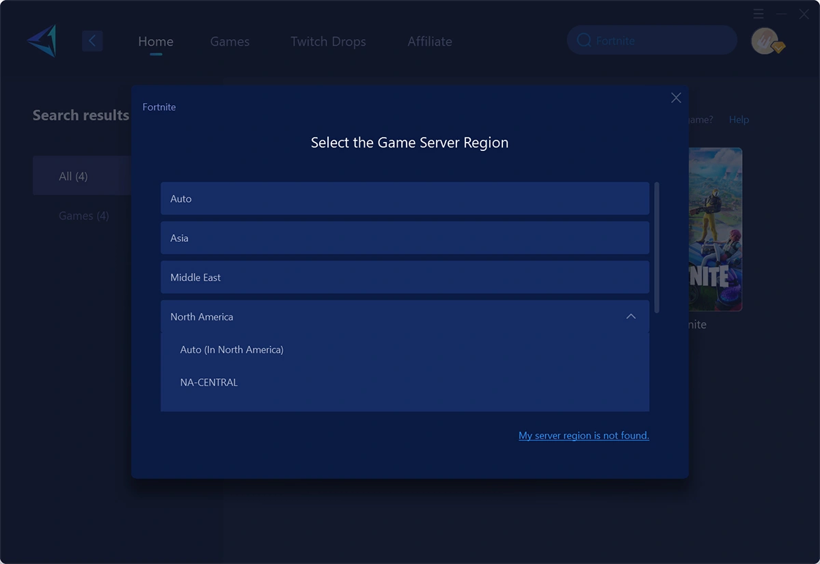Click the search magnifier icon

pos(584,41)
